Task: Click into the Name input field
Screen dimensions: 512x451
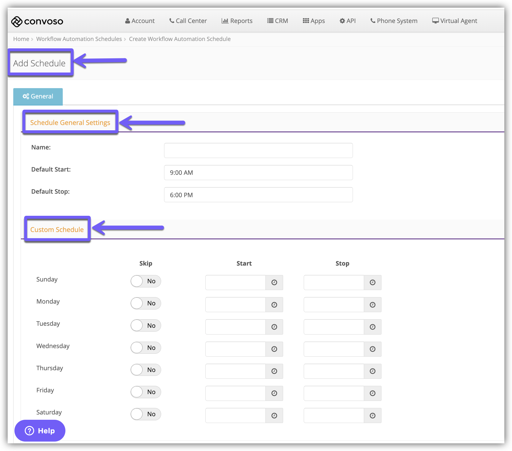Action: click(258, 151)
